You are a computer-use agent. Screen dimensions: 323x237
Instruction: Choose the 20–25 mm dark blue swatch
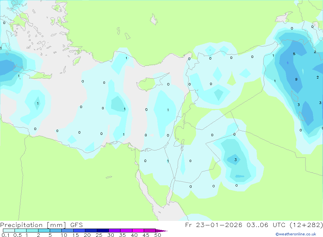pyautogui.click(x=91, y=231)
